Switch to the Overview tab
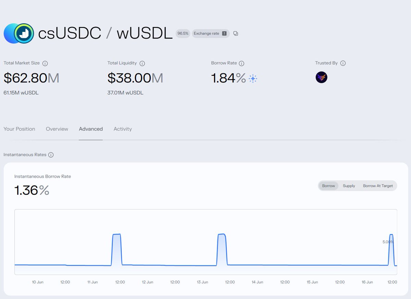 point(57,129)
